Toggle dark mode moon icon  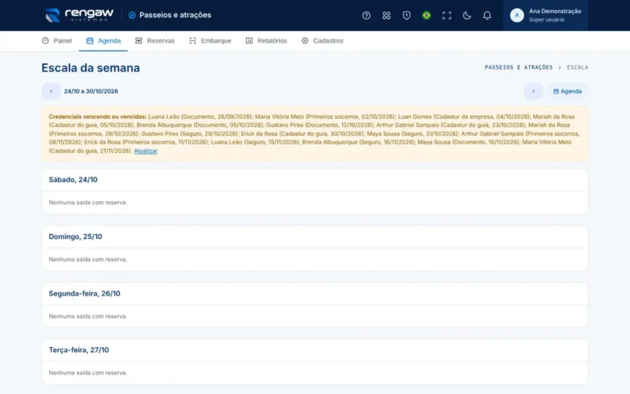tap(467, 16)
